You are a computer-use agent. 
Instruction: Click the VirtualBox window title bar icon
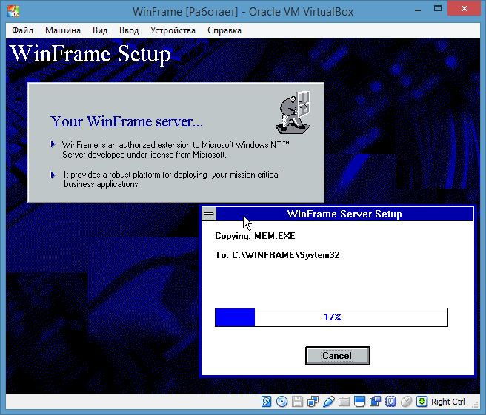[13, 11]
